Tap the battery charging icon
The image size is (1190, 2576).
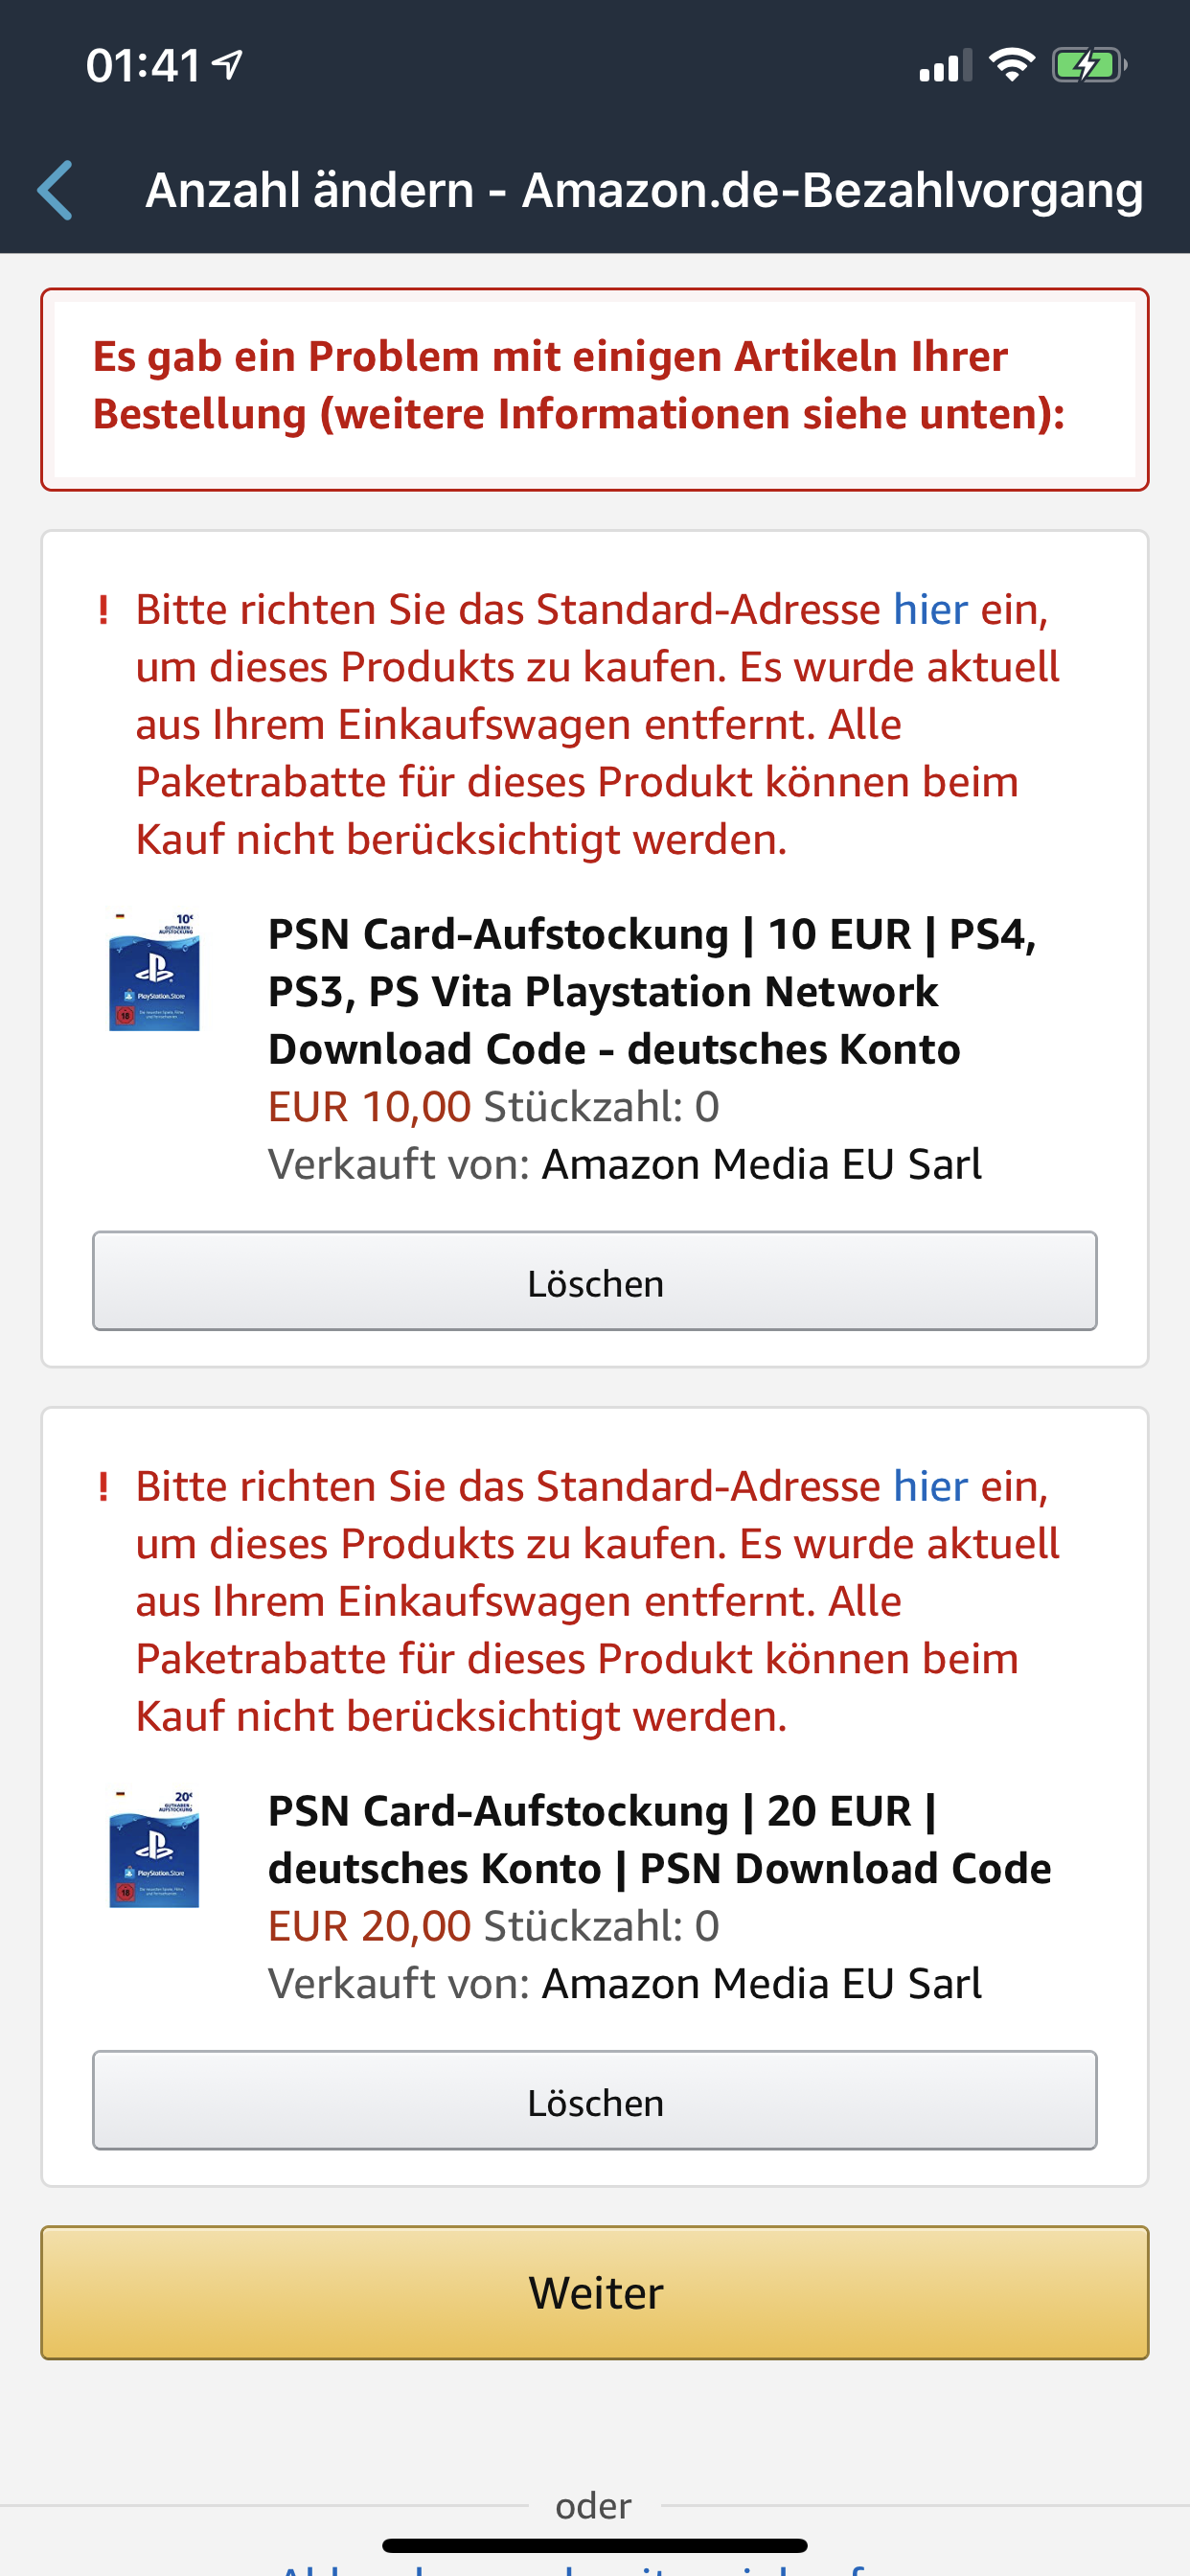click(x=1088, y=66)
